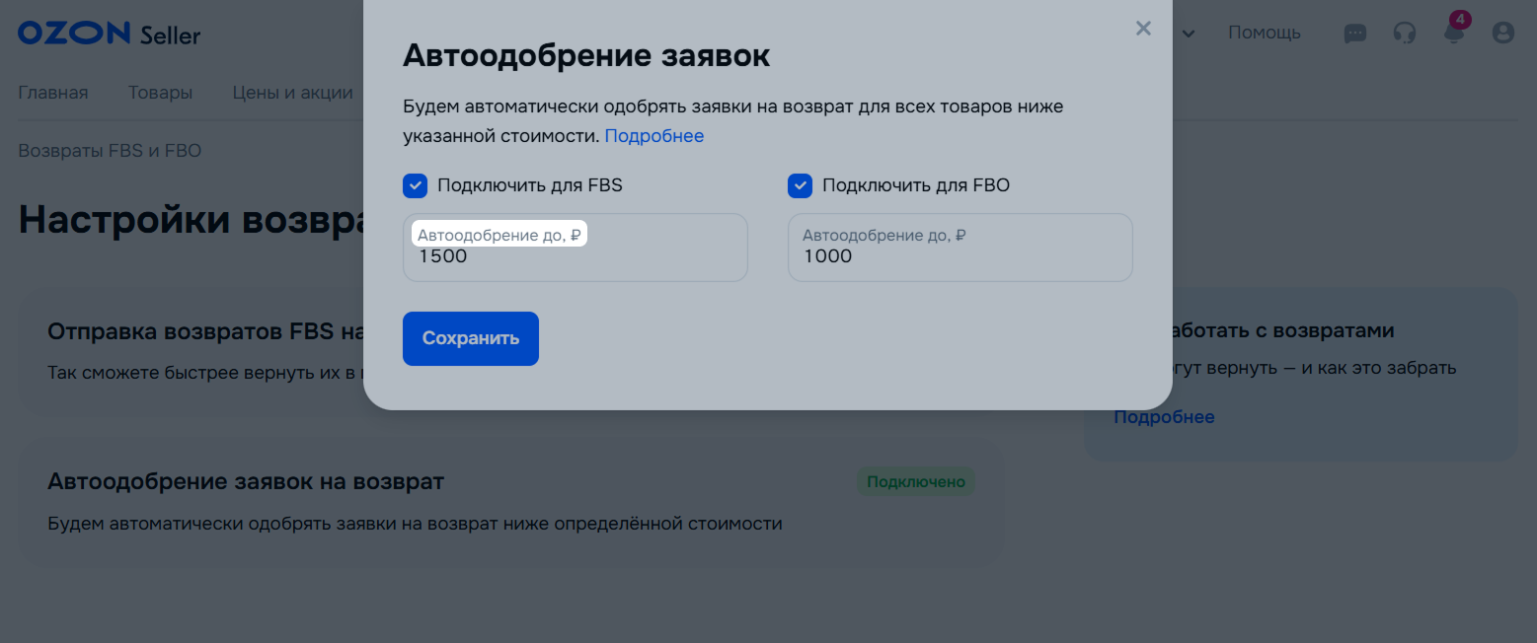Click the OZON Seller logo
Image resolution: width=1537 pixels, height=643 pixels.
tap(109, 34)
